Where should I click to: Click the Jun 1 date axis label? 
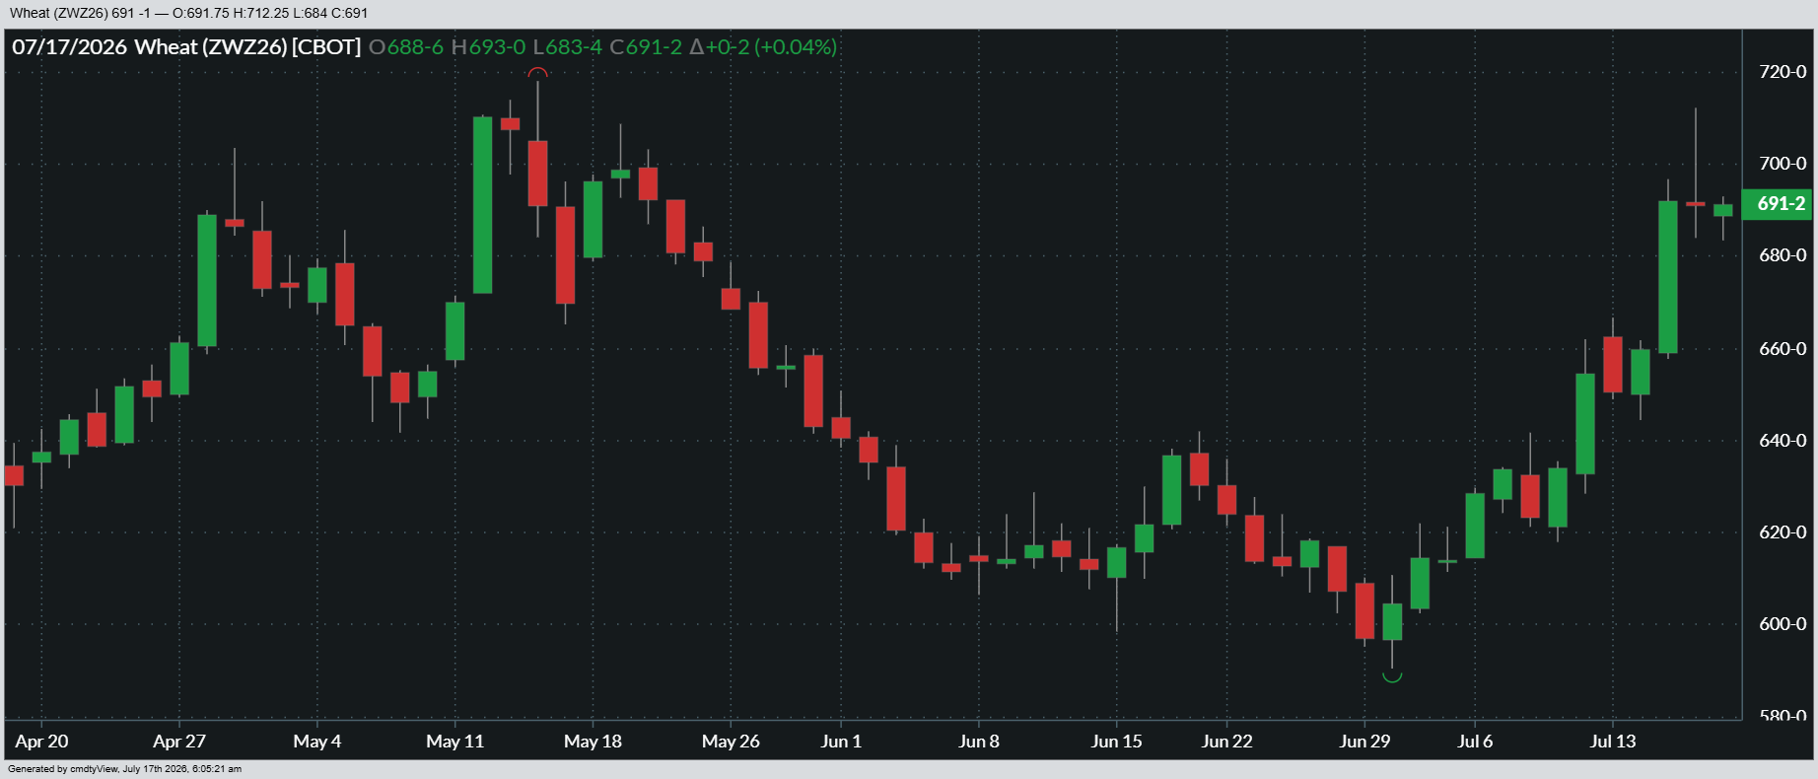point(841,742)
